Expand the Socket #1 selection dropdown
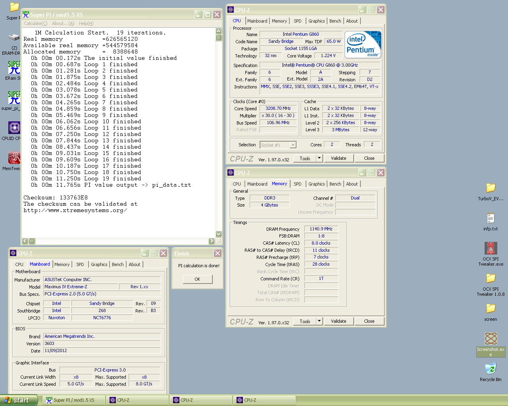 pos(293,145)
